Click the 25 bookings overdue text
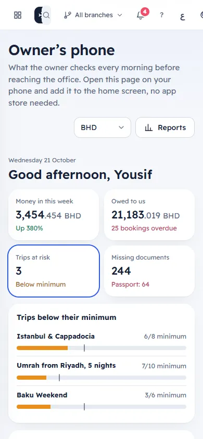This screenshot has height=439, width=203. pyautogui.click(x=144, y=228)
